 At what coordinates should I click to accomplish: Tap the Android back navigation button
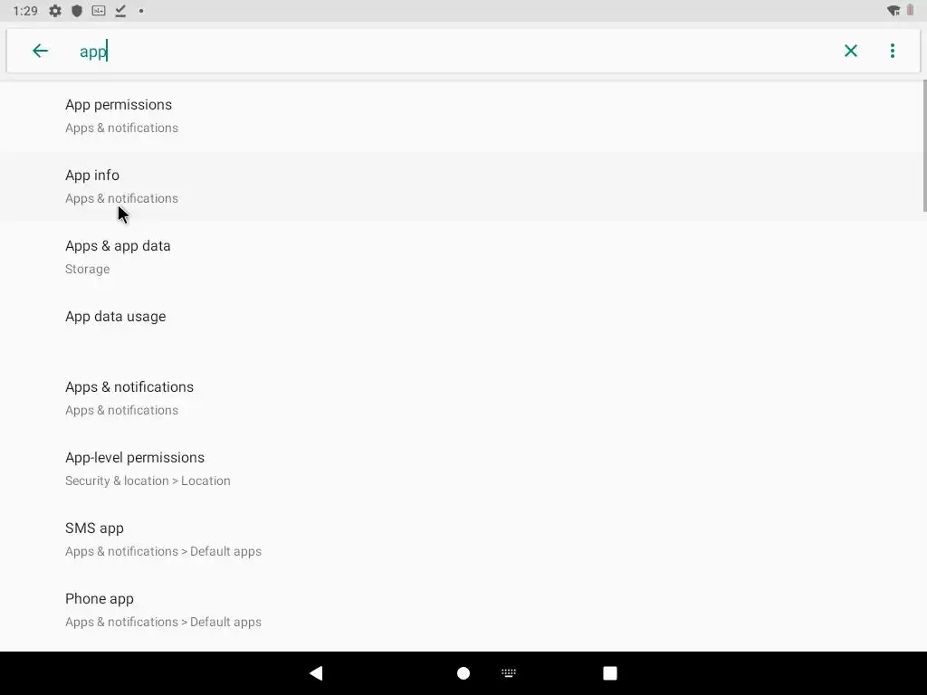click(x=316, y=672)
